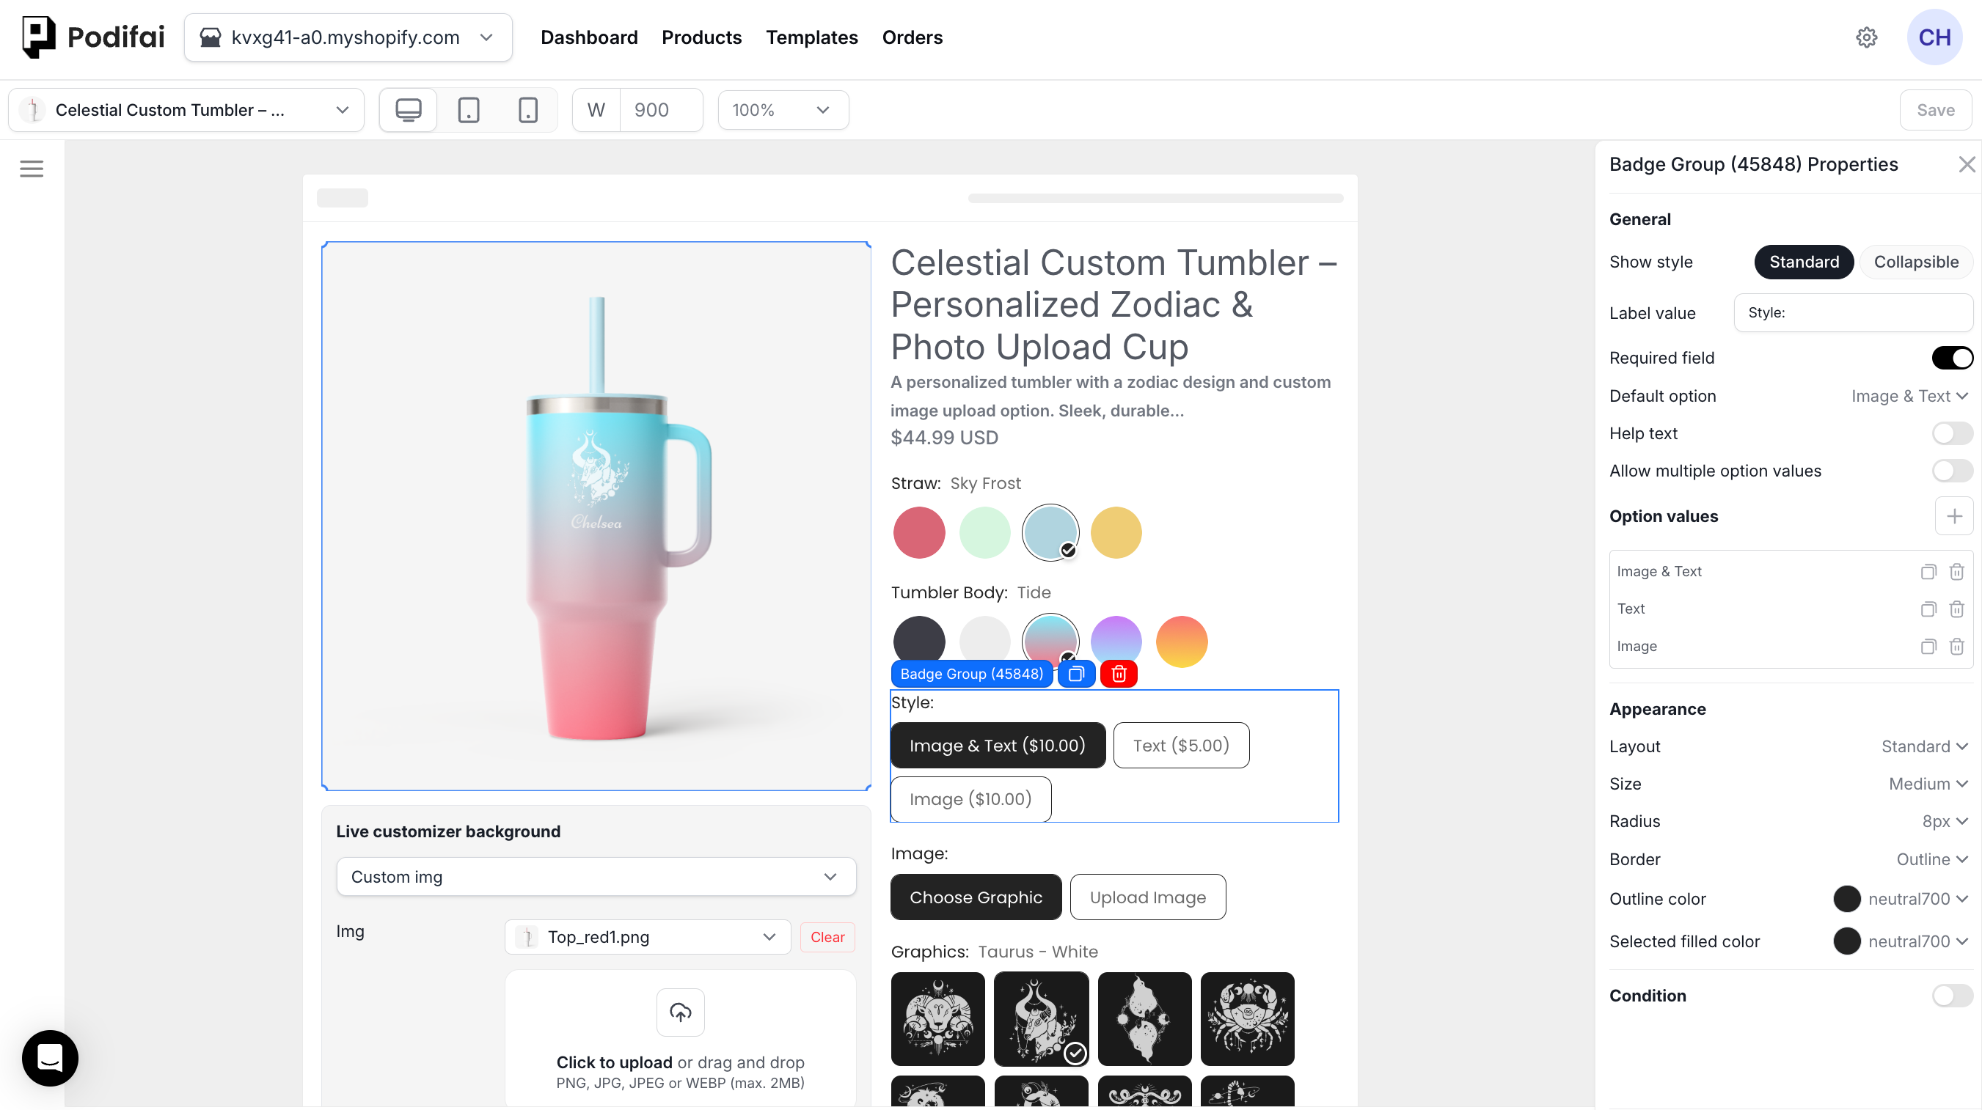Viewport: 1982px width, 1110px height.
Task: Edit the Label value field
Action: 1853,313
